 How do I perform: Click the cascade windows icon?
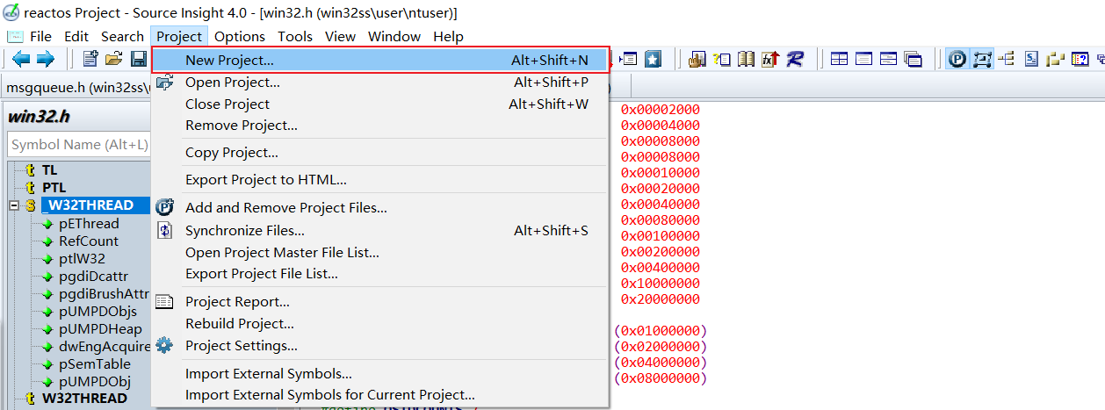[x=914, y=59]
